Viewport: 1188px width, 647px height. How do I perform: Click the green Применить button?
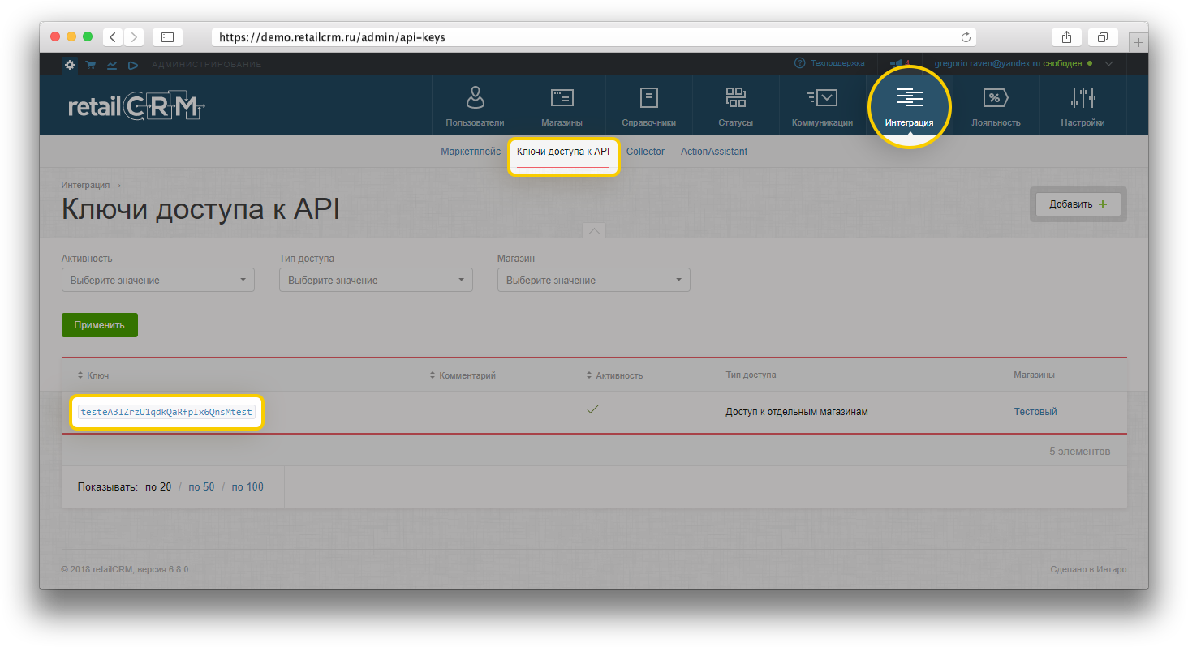click(100, 325)
